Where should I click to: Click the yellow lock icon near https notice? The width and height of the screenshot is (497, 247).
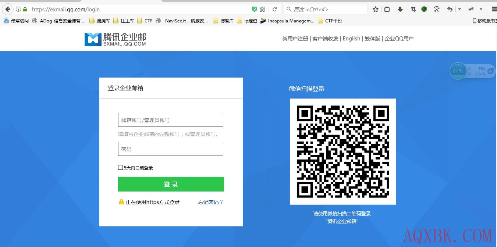pyautogui.click(x=121, y=202)
